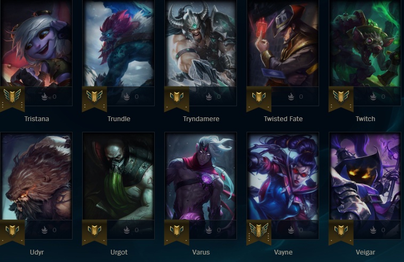
Task: Select the Trundle champion portrait
Action: click(x=118, y=43)
